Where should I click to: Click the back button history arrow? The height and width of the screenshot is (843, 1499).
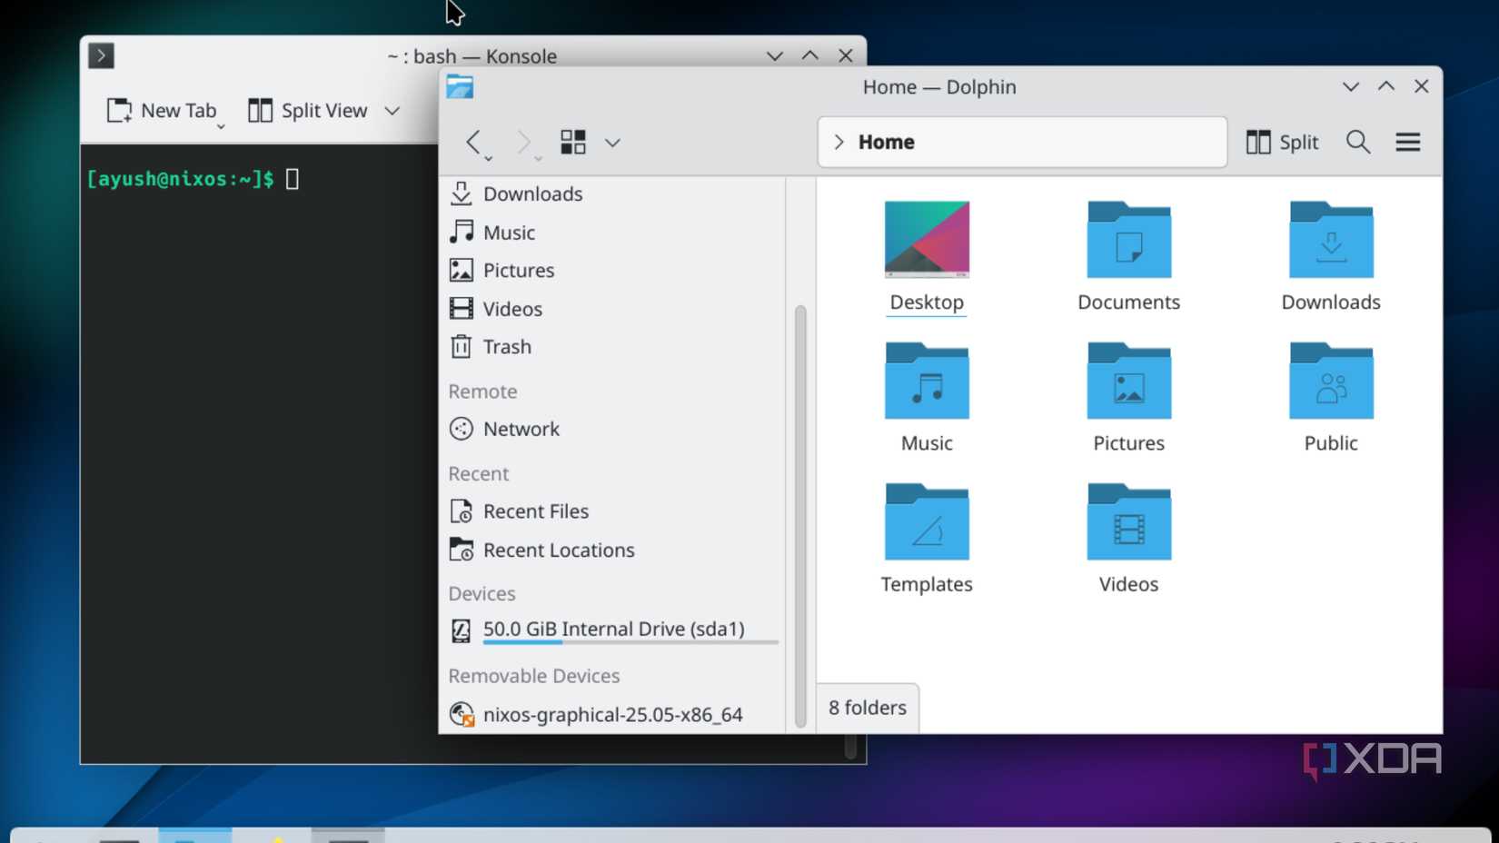tap(489, 159)
